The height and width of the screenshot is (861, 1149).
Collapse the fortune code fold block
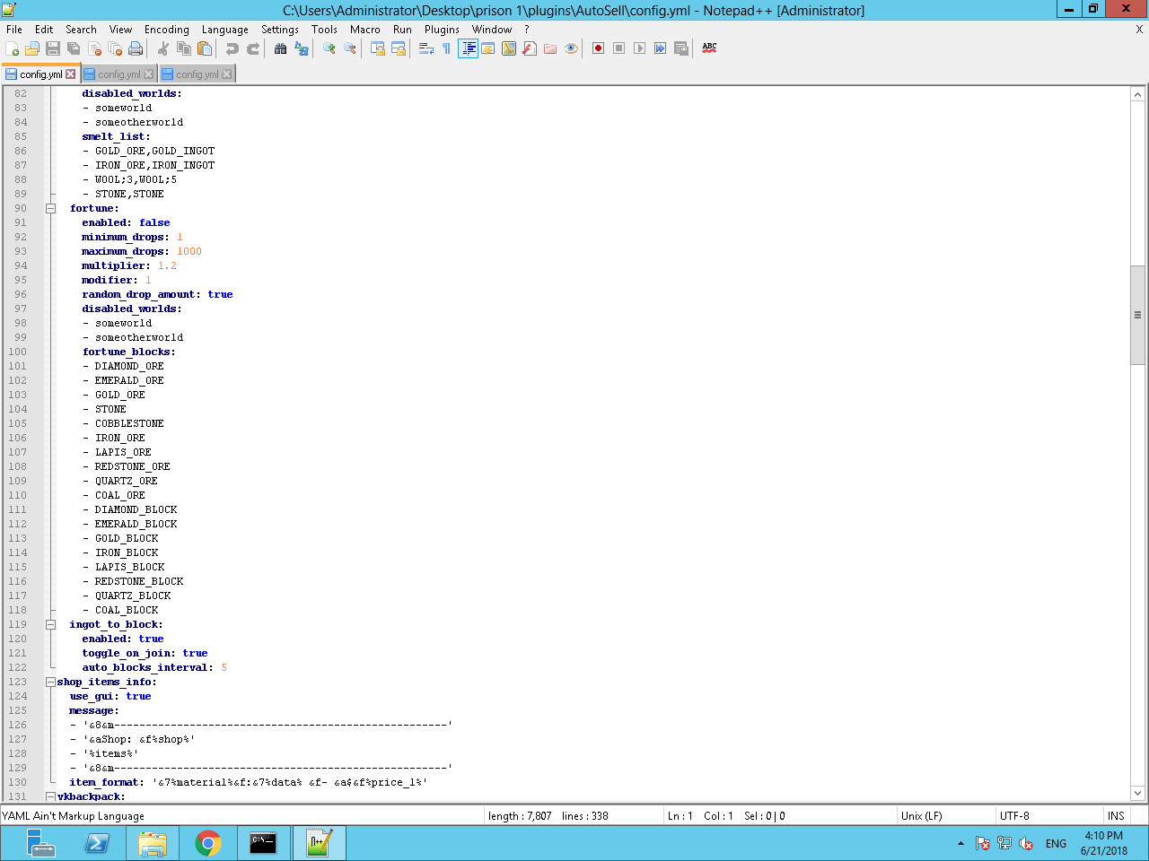click(x=49, y=208)
